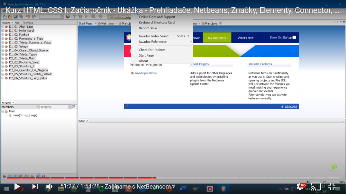The image size is (346, 194).
Task: Select D2_06_Struktura_For_Cyklus in Projects tree
Action: (28, 78)
